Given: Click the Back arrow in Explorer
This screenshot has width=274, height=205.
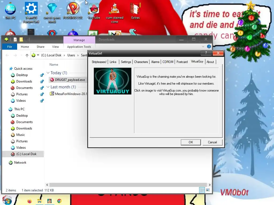Looking at the screenshot, I should (x=7, y=55).
